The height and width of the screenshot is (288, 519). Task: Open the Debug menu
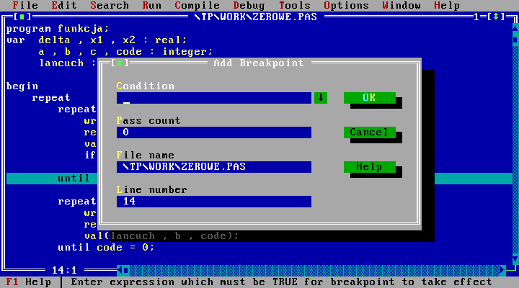point(248,5)
